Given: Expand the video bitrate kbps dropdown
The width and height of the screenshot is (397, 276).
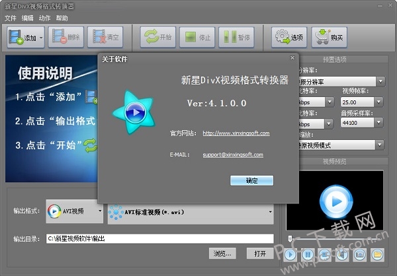Looking at the screenshot, I should coord(330,102).
